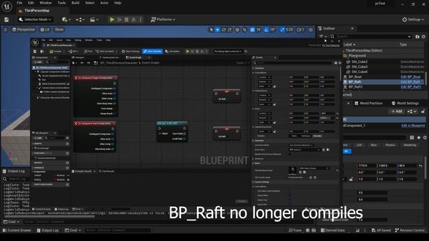The width and height of the screenshot is (429, 241).
Task: Open the Window menu in main window
Action: coord(46,3)
